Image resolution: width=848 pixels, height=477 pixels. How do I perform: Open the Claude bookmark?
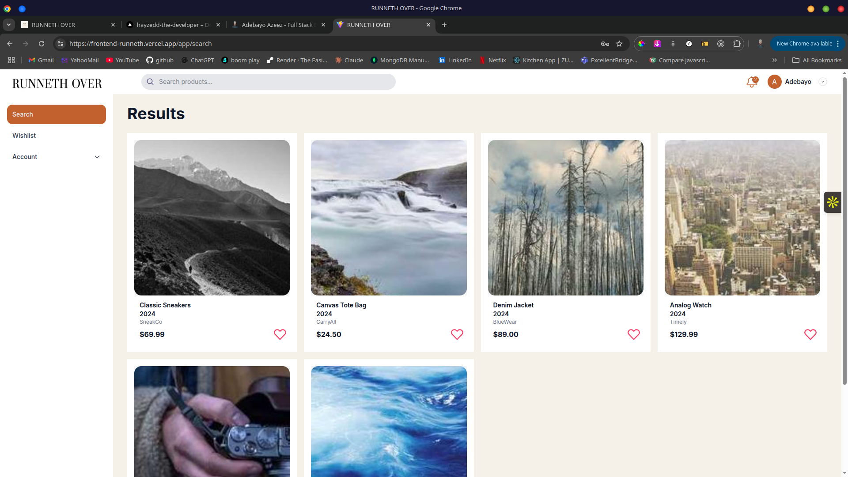349,60
